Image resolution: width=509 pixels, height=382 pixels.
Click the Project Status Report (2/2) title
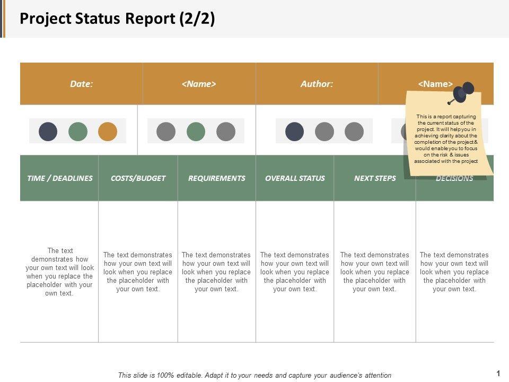117,19
